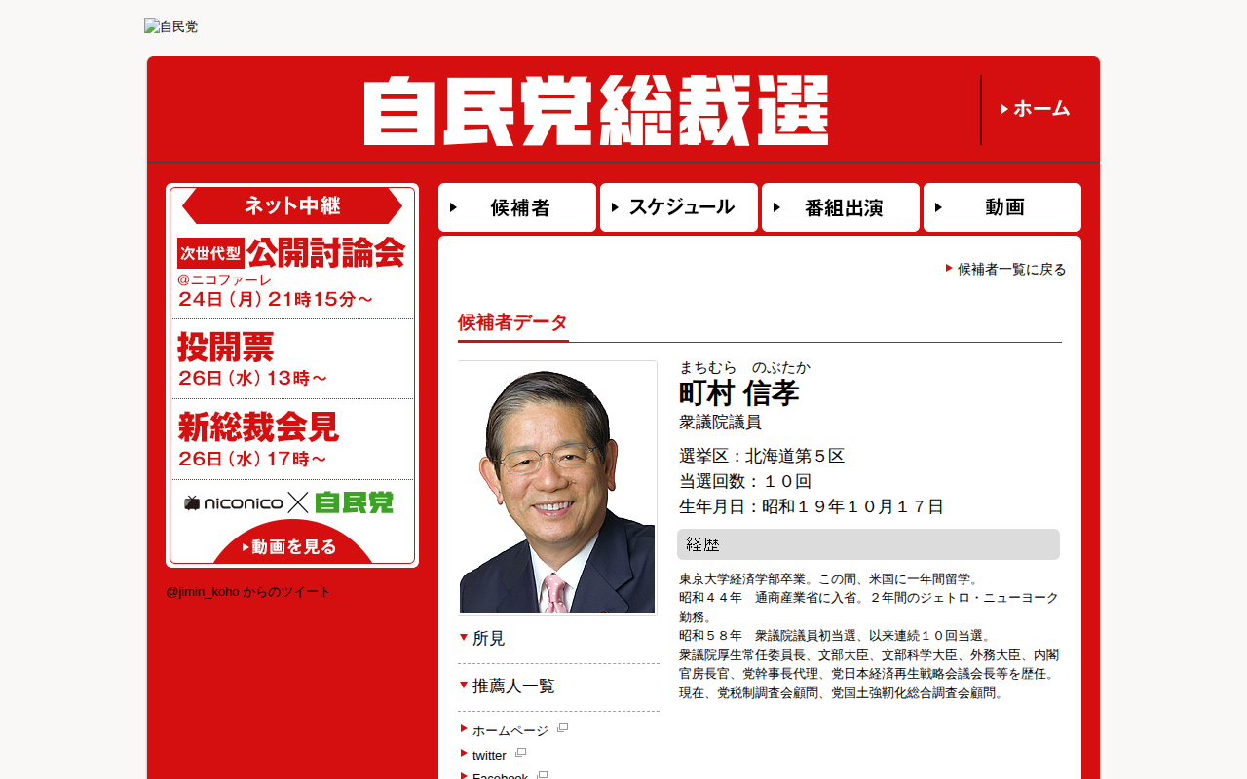This screenshot has width=1247, height=779.
Task: Click 生年月日 line of candidate data
Action: click(812, 506)
